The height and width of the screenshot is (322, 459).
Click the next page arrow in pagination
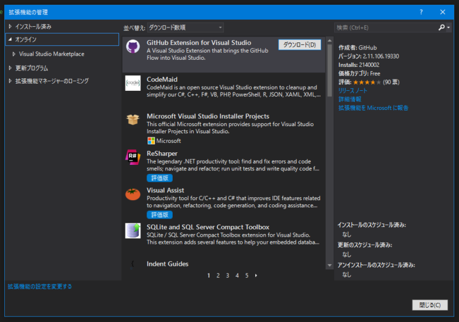click(256, 275)
